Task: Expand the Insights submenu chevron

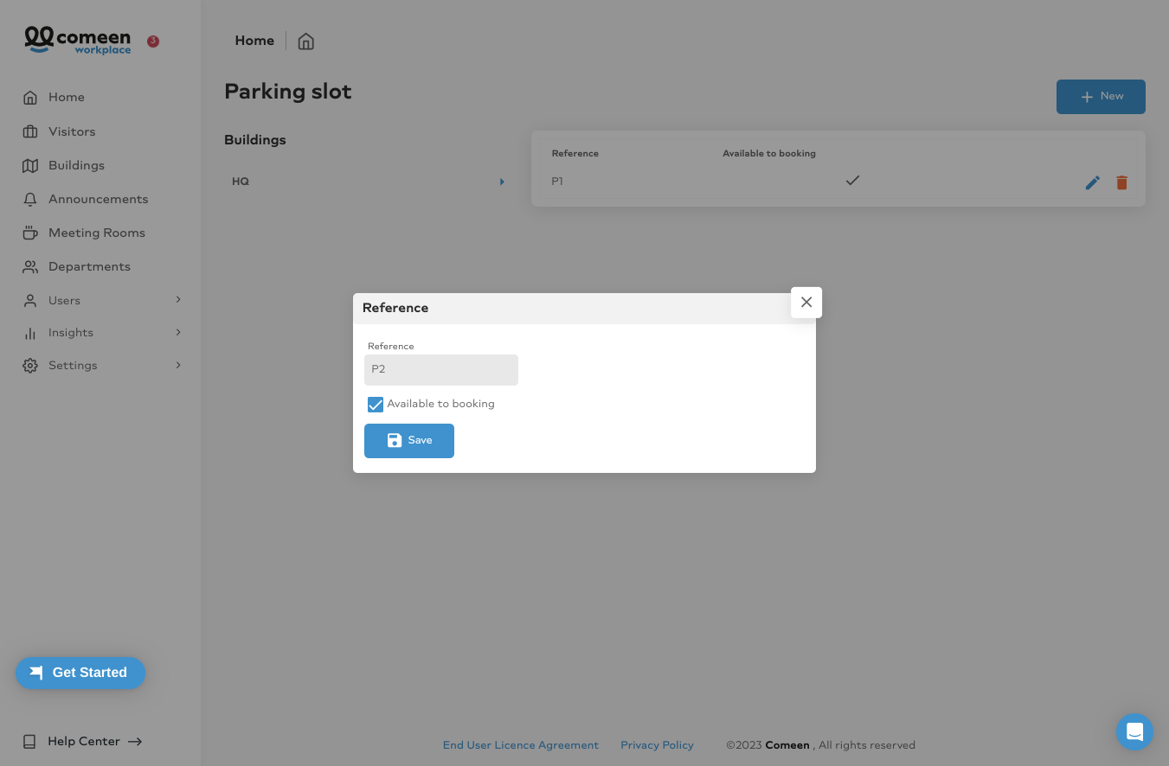Action: [178, 332]
